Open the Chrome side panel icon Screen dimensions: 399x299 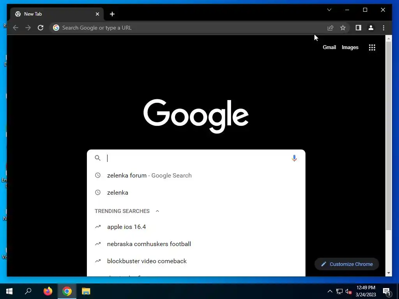[358, 28]
